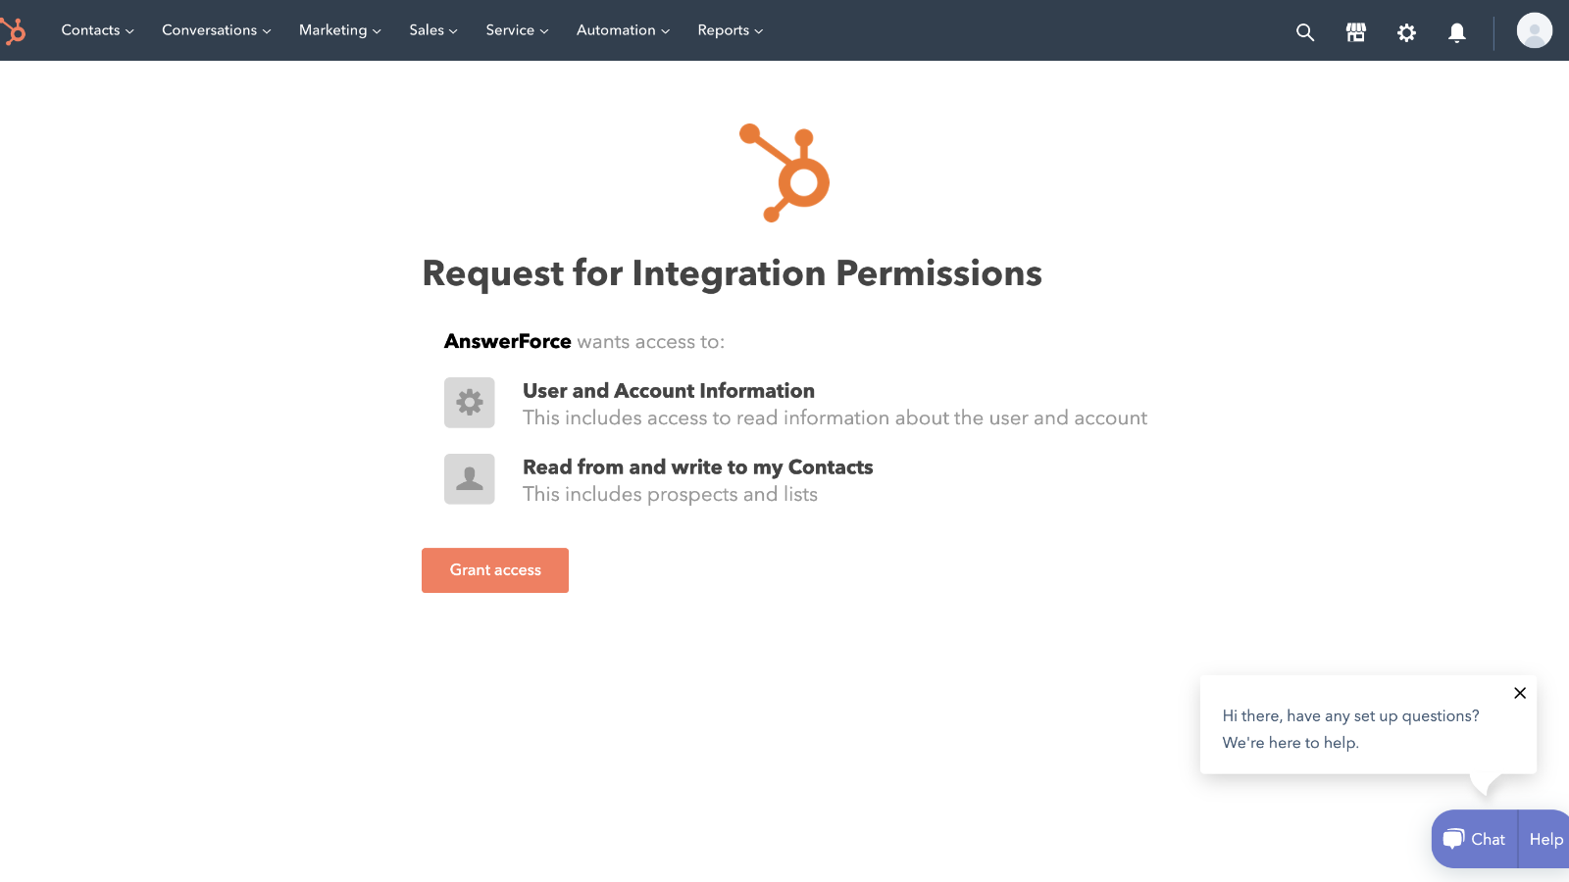Dismiss the chat greeting with the X
The width and height of the screenshot is (1569, 882).
pyautogui.click(x=1519, y=693)
